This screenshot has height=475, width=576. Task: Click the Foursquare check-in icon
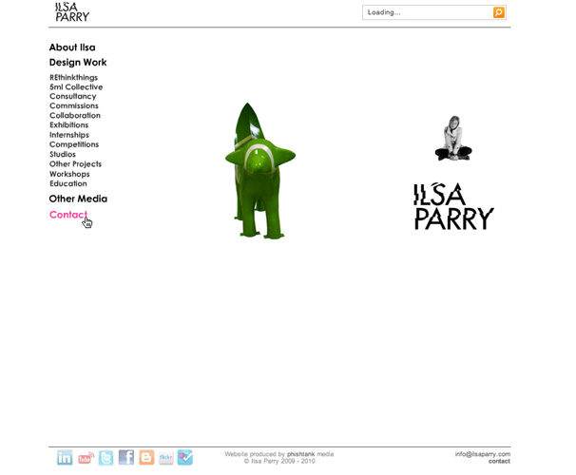[185, 458]
